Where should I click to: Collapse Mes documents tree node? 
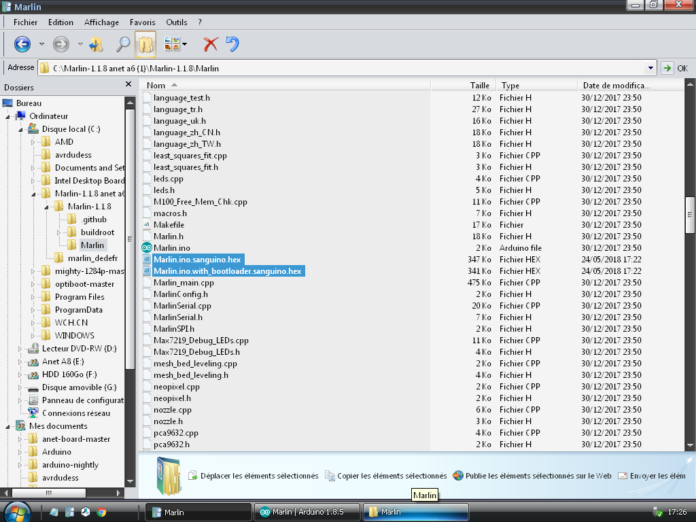pyautogui.click(x=7, y=427)
